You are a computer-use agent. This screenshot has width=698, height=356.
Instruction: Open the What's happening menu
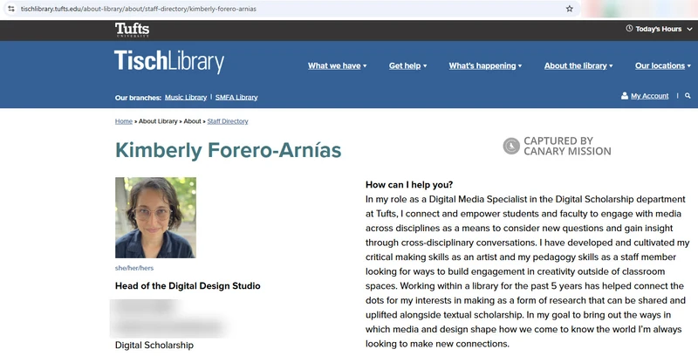(485, 65)
